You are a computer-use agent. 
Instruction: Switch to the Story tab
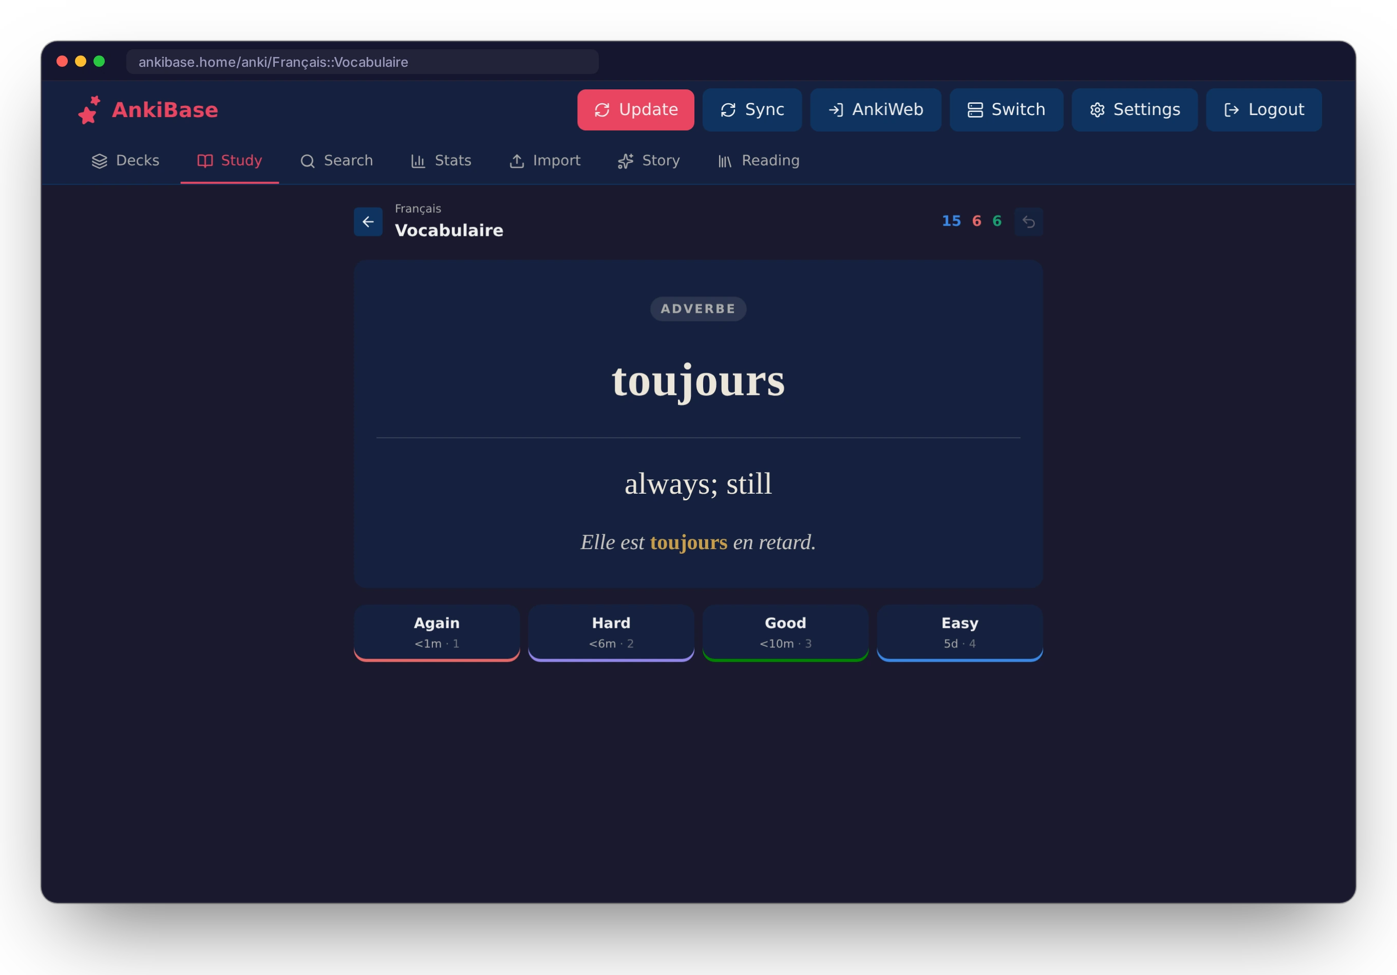coord(649,161)
